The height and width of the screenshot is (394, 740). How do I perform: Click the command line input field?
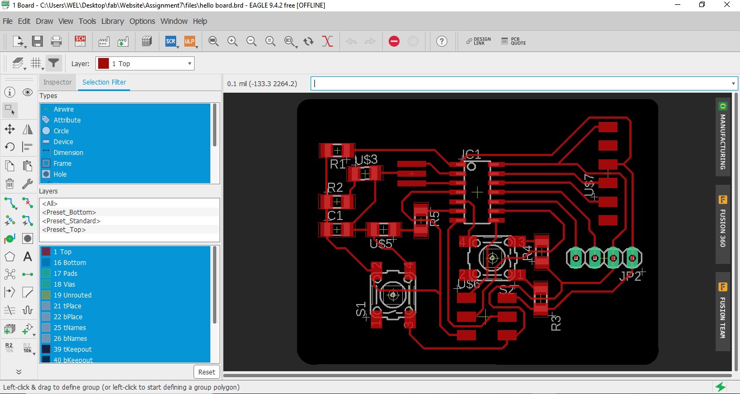point(520,83)
